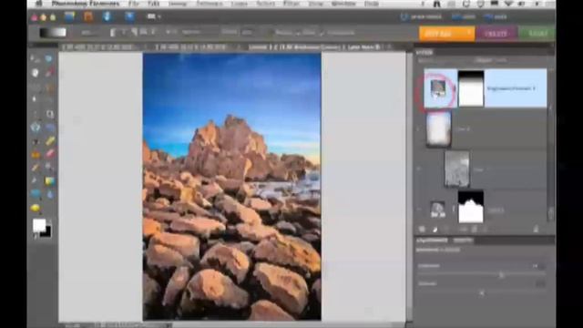Select the Gradient tool in toolbox
Image resolution: width=583 pixels, height=328 pixels.
[x=49, y=181]
